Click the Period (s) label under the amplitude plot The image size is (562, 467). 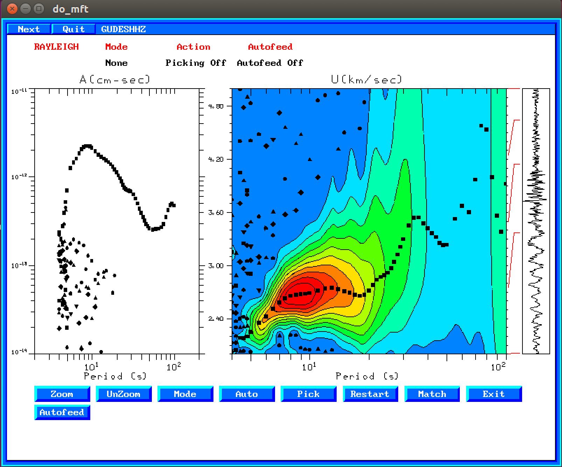(115, 376)
